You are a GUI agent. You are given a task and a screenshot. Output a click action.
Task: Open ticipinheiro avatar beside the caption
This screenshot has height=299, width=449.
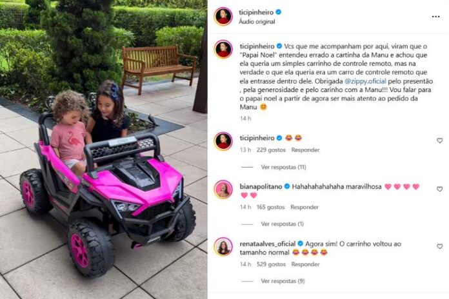[223, 50]
